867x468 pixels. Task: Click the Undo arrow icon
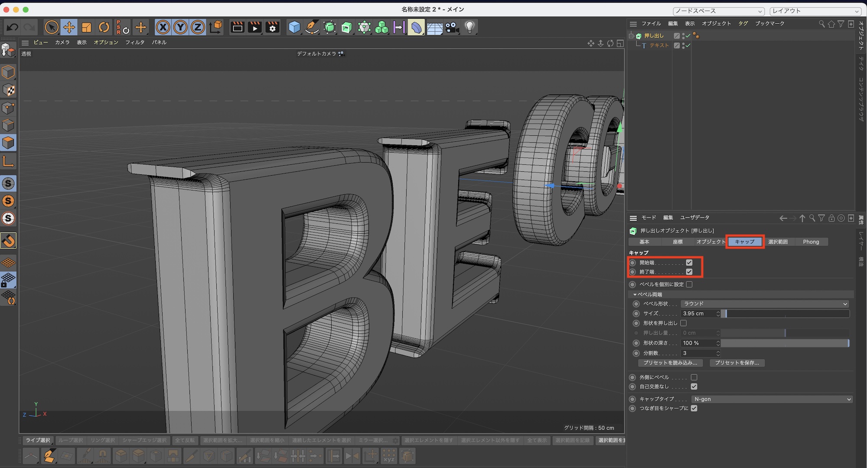12,27
